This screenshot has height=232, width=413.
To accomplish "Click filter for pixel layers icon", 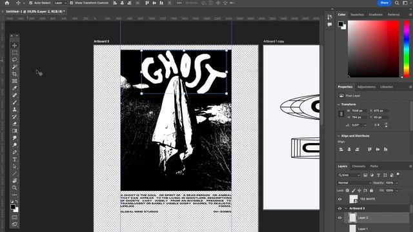I will (x=365, y=175).
